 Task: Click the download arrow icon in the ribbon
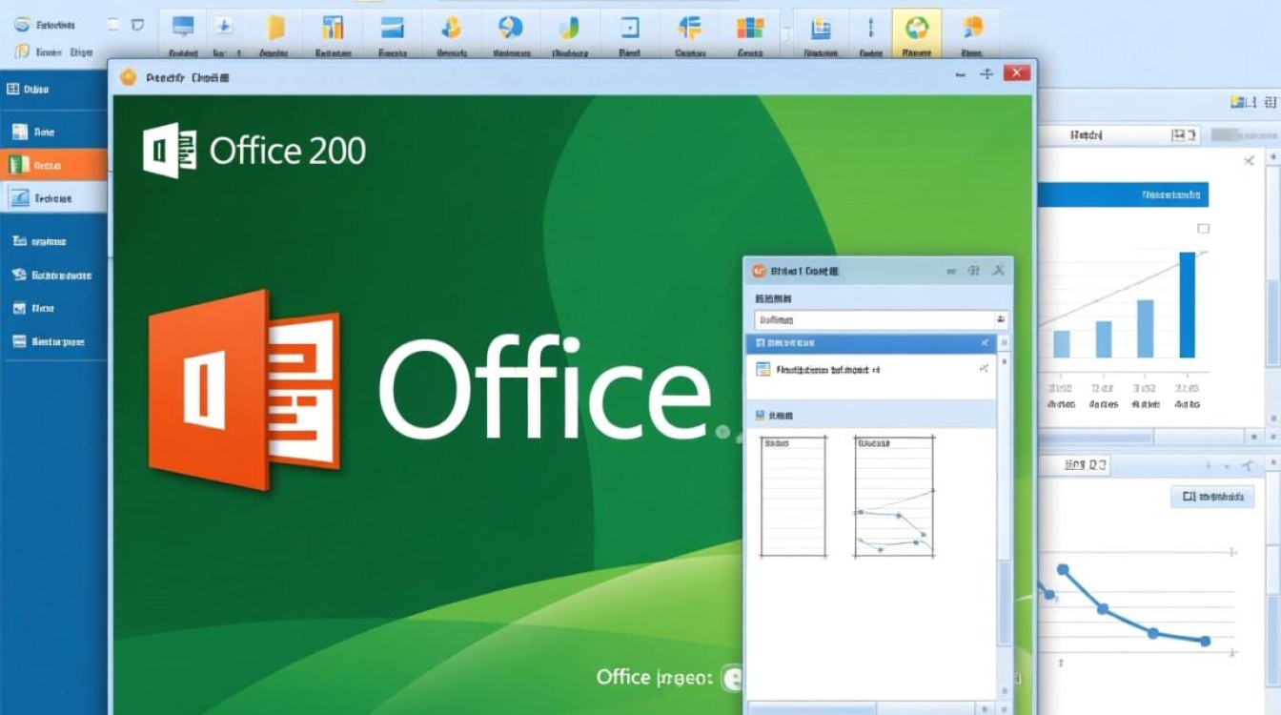(x=225, y=27)
